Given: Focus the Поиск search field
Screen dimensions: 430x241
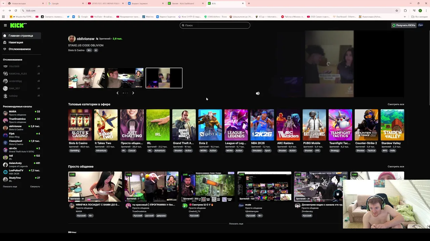Looking at the screenshot, I should tap(215, 25).
